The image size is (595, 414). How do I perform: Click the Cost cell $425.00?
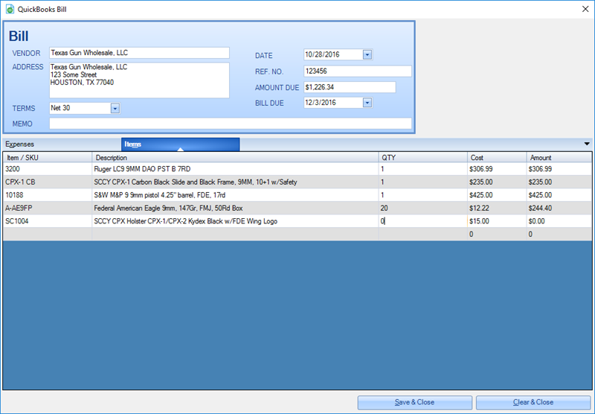[x=497, y=195]
